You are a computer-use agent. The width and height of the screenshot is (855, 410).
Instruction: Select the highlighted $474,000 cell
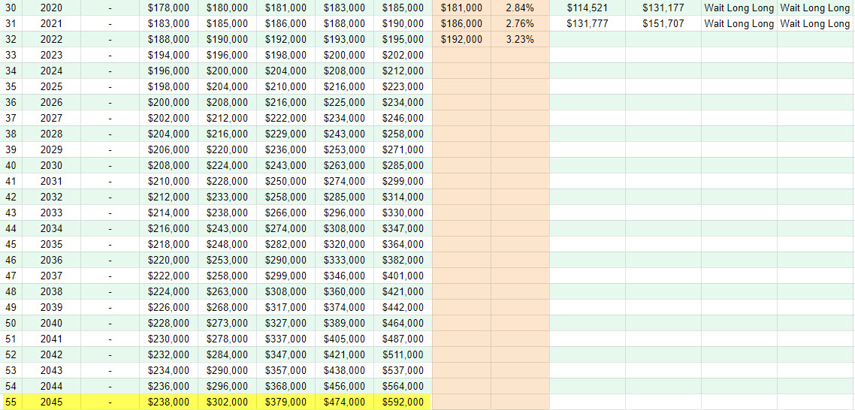[344, 402]
